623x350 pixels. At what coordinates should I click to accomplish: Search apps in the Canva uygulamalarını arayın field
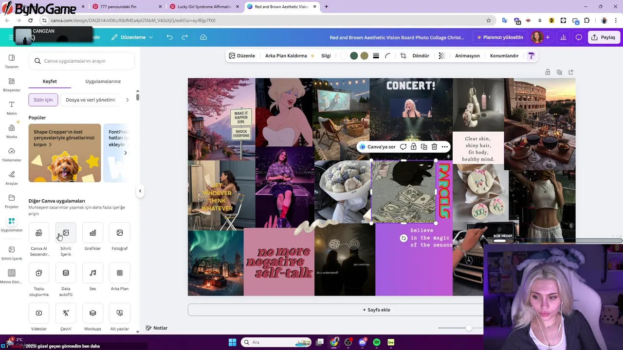click(x=82, y=61)
